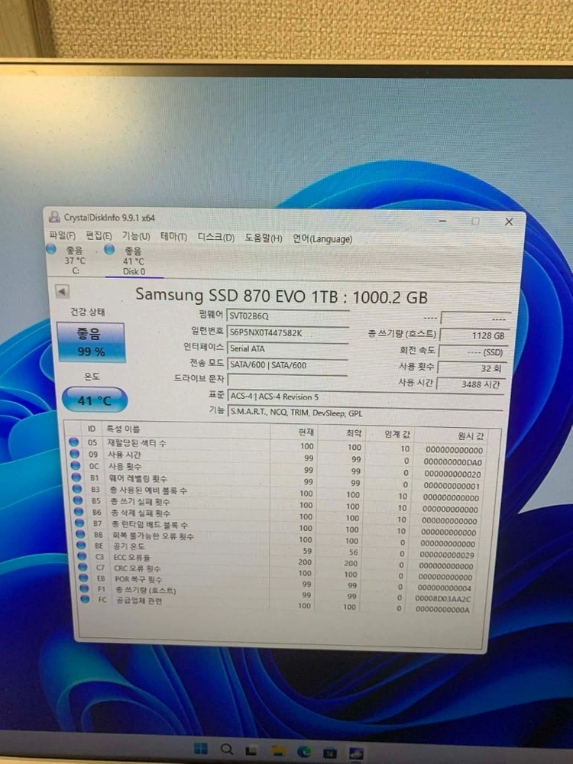Click the status dot of row B5
This screenshot has height=764, width=573.
click(x=78, y=500)
